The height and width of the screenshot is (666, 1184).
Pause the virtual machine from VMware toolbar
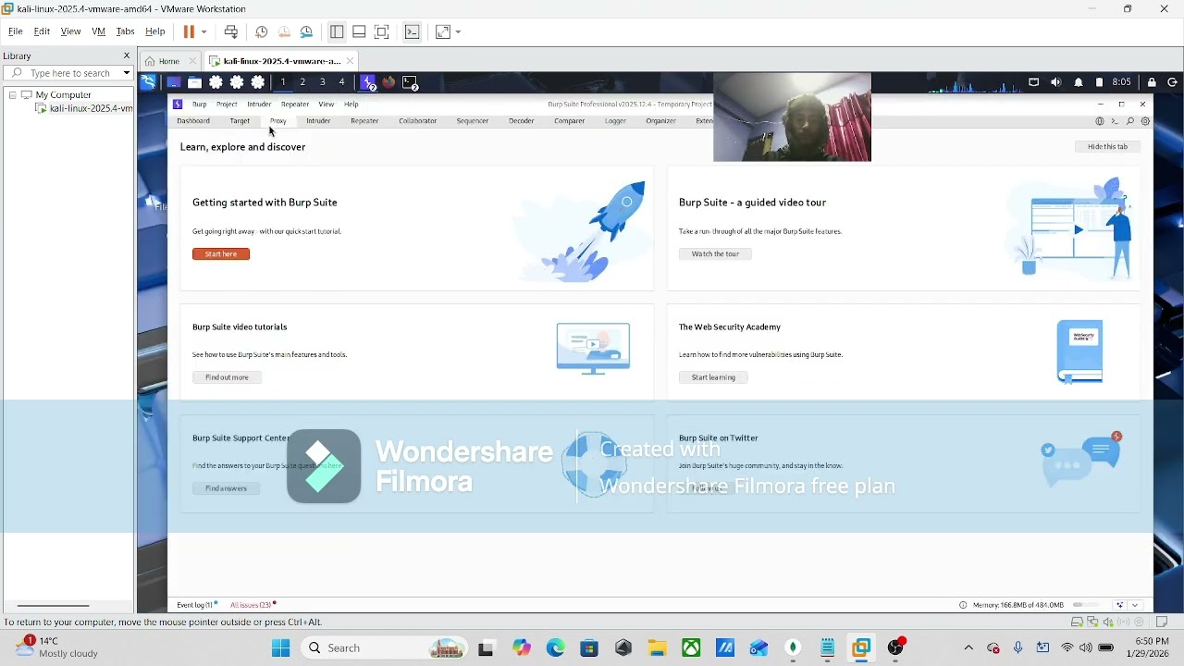pyautogui.click(x=189, y=31)
